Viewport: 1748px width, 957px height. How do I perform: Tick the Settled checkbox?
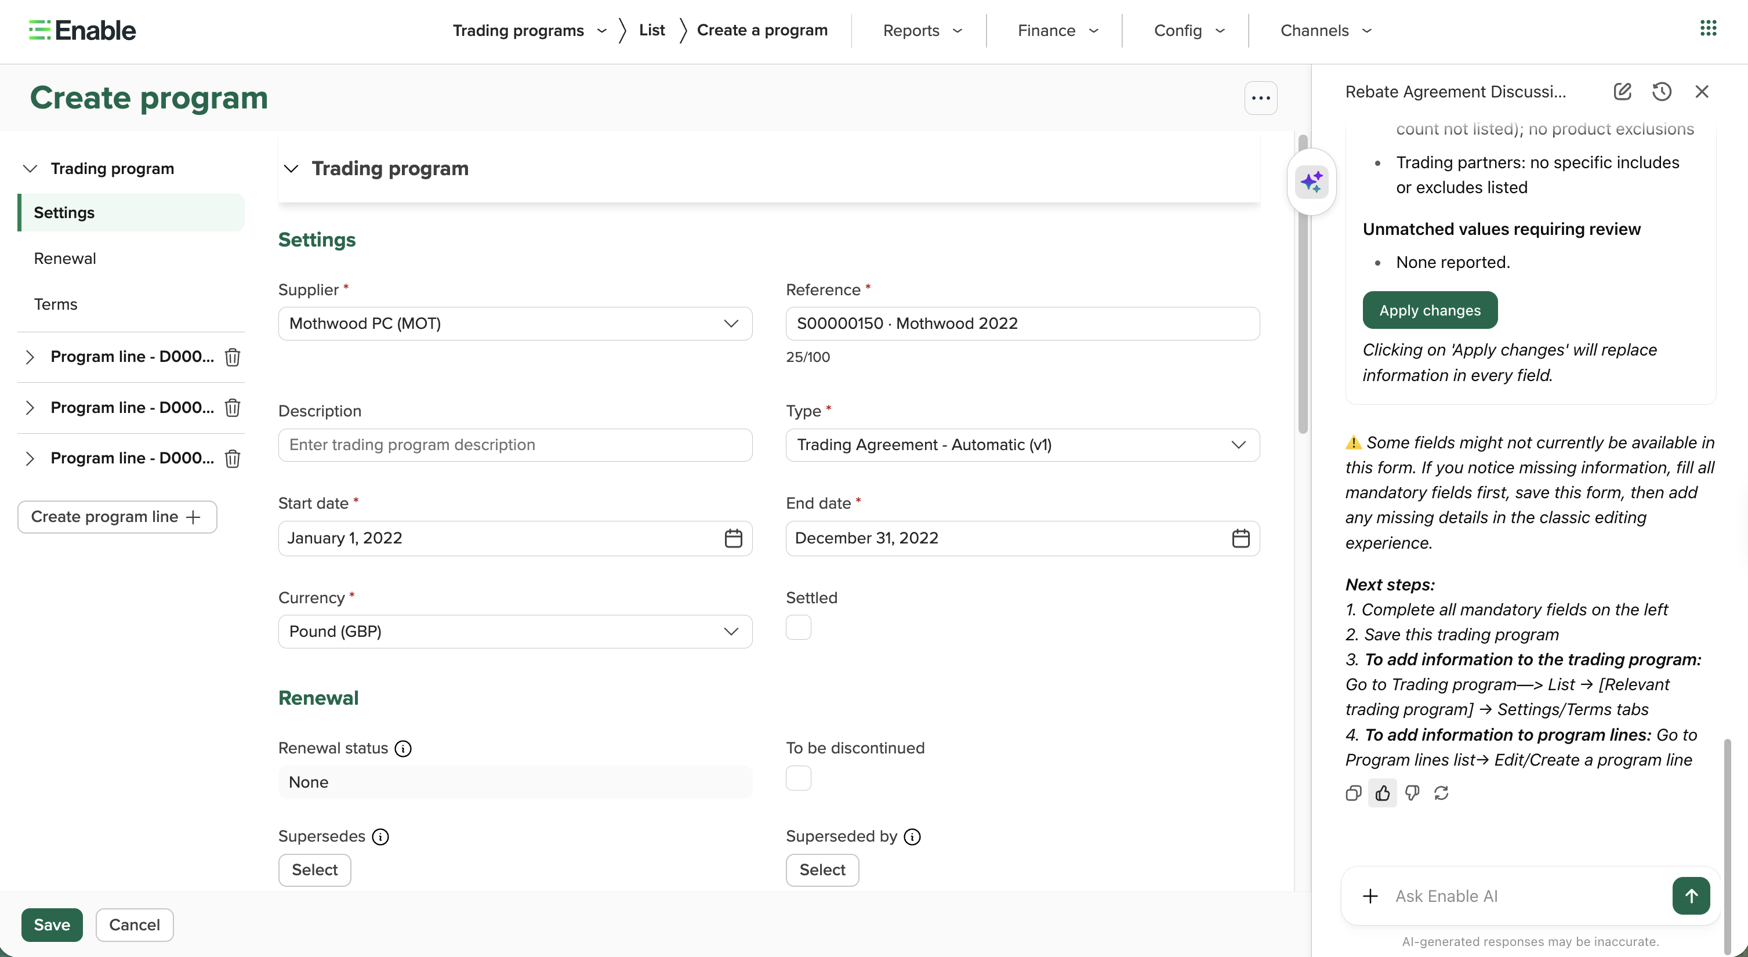(798, 628)
